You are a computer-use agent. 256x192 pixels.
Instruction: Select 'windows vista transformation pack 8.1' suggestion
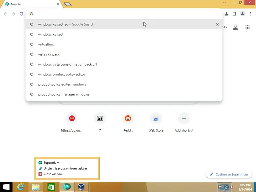[x=124, y=64]
